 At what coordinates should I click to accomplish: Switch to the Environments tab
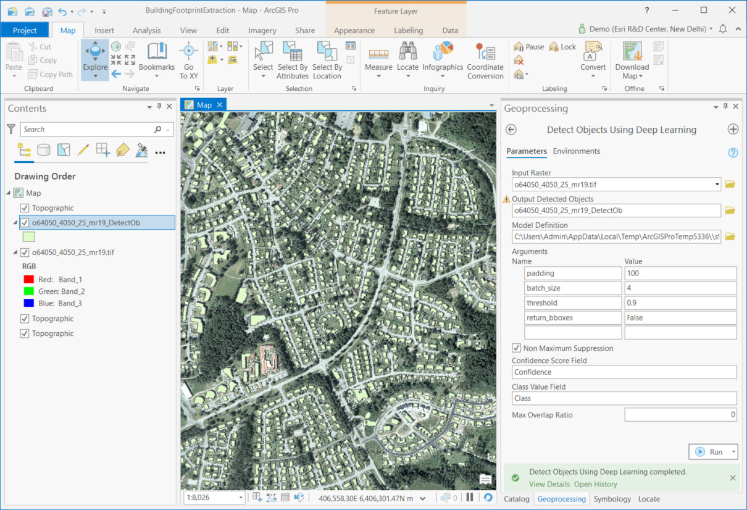point(576,151)
